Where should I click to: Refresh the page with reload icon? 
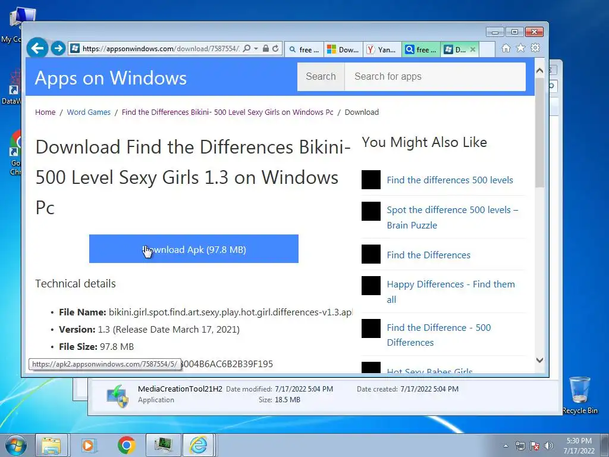coord(275,49)
